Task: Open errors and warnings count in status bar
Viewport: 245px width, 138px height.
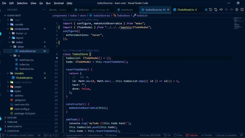Action: coord(52,135)
